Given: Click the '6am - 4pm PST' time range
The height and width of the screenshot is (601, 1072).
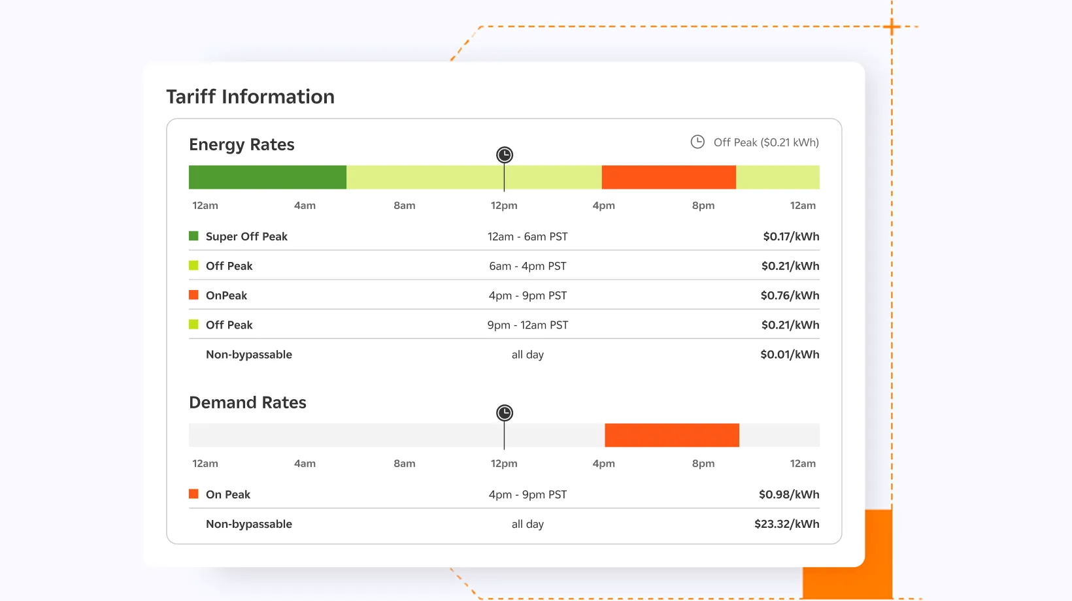Looking at the screenshot, I should click(x=528, y=266).
